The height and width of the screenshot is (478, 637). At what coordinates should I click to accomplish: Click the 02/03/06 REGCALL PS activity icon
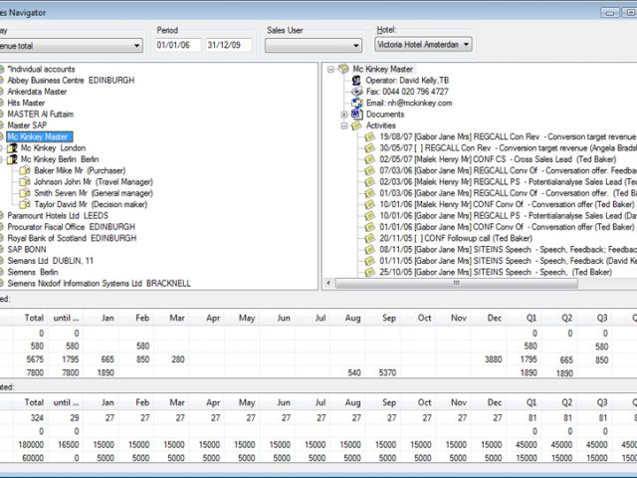coord(369,181)
